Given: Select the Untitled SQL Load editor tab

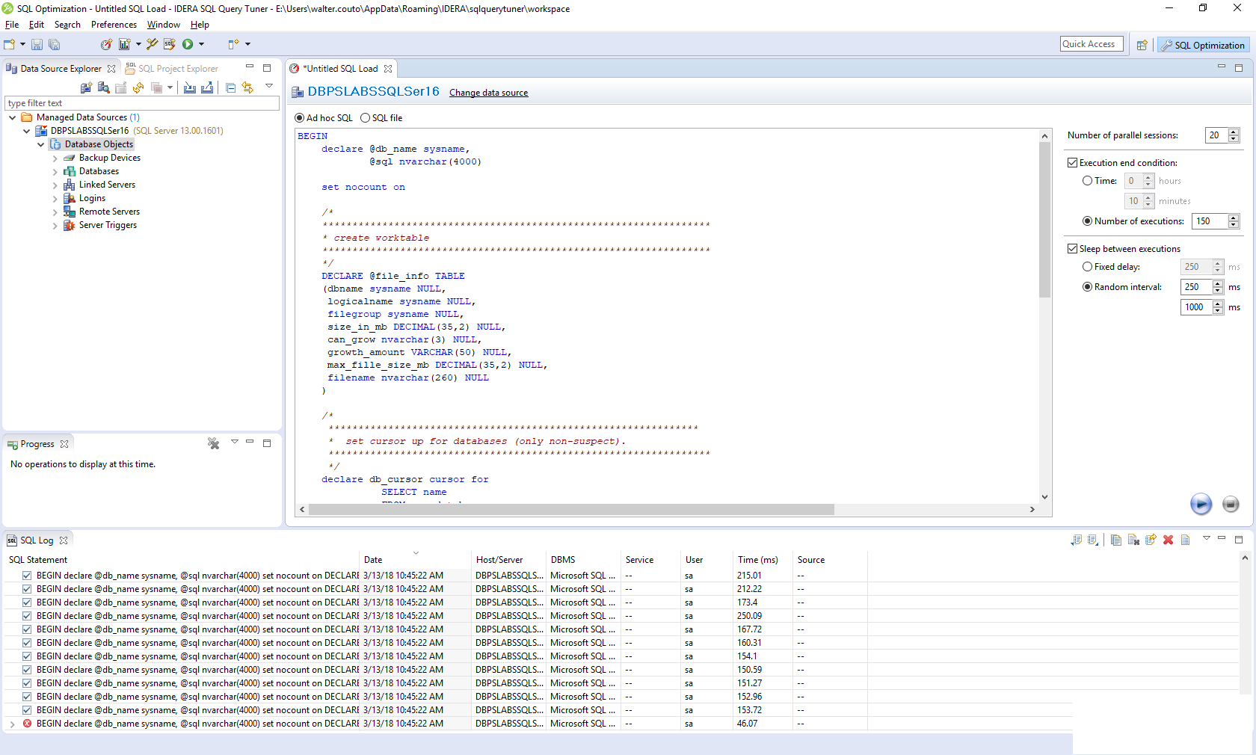Looking at the screenshot, I should pos(341,69).
